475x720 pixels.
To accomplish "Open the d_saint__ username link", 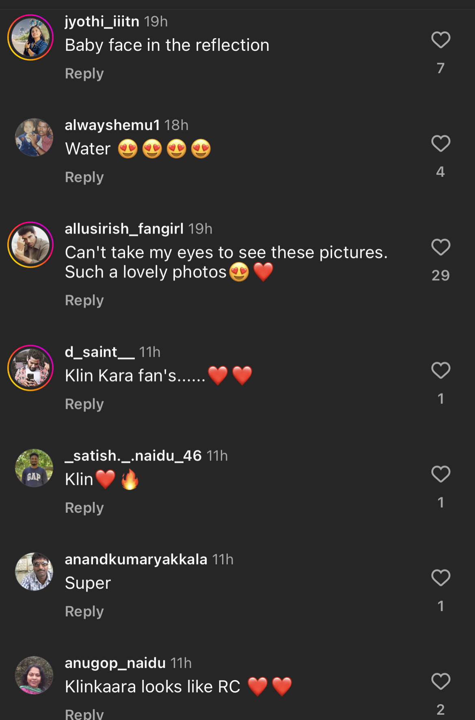I will 99,352.
